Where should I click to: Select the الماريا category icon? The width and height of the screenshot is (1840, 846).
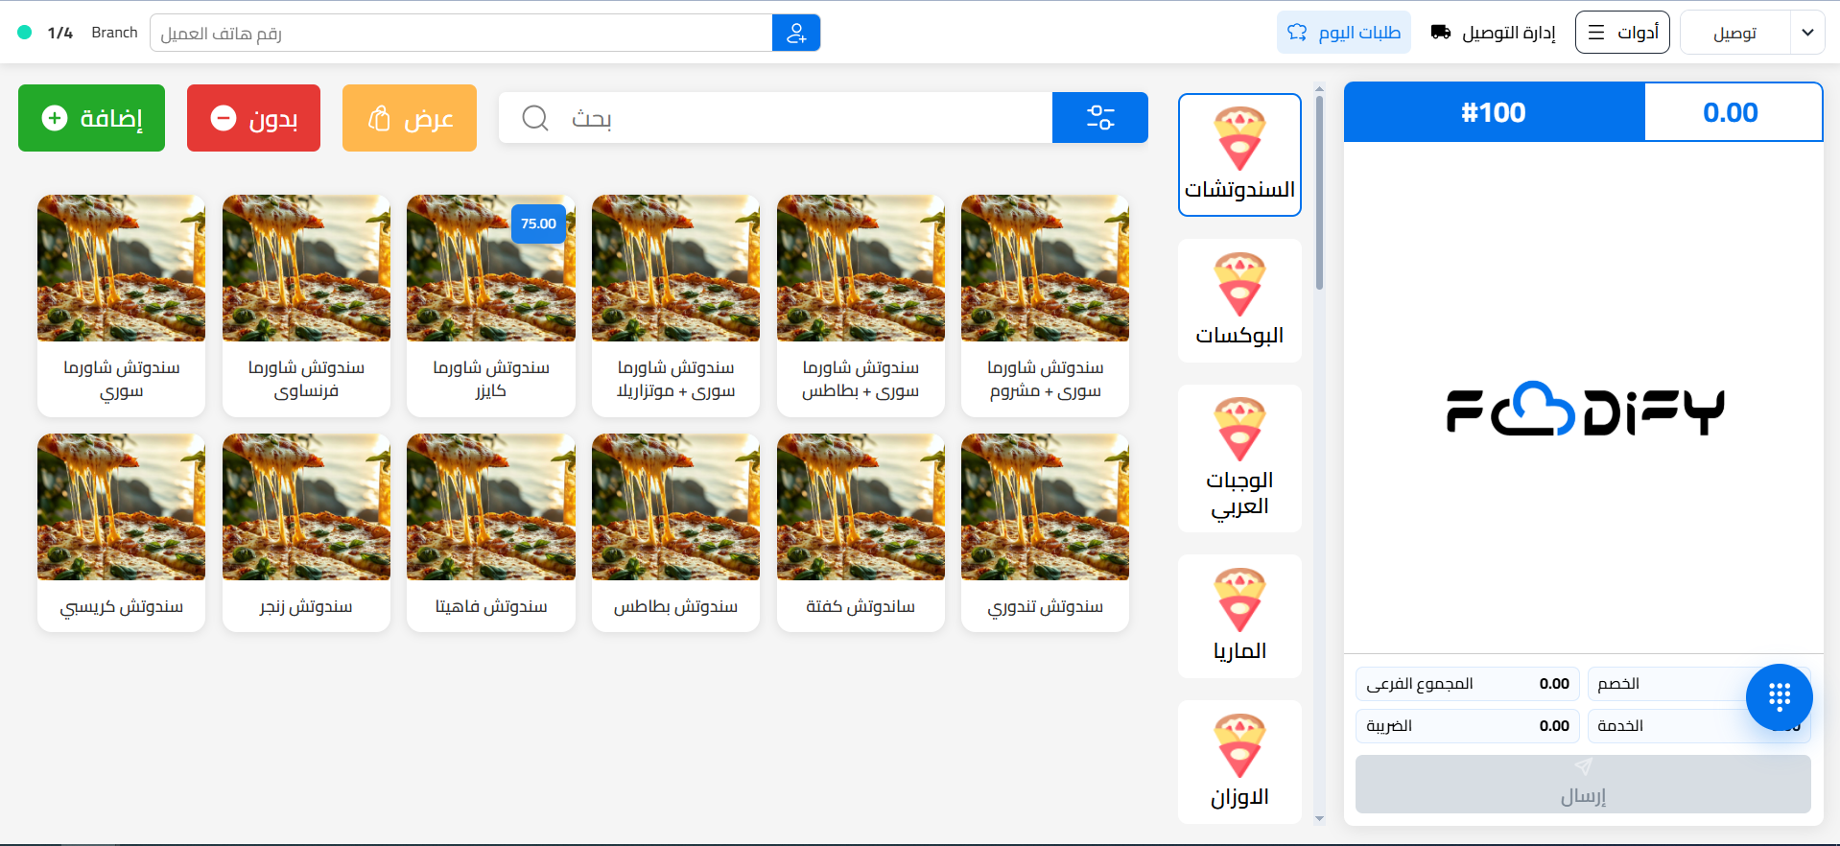point(1239,600)
